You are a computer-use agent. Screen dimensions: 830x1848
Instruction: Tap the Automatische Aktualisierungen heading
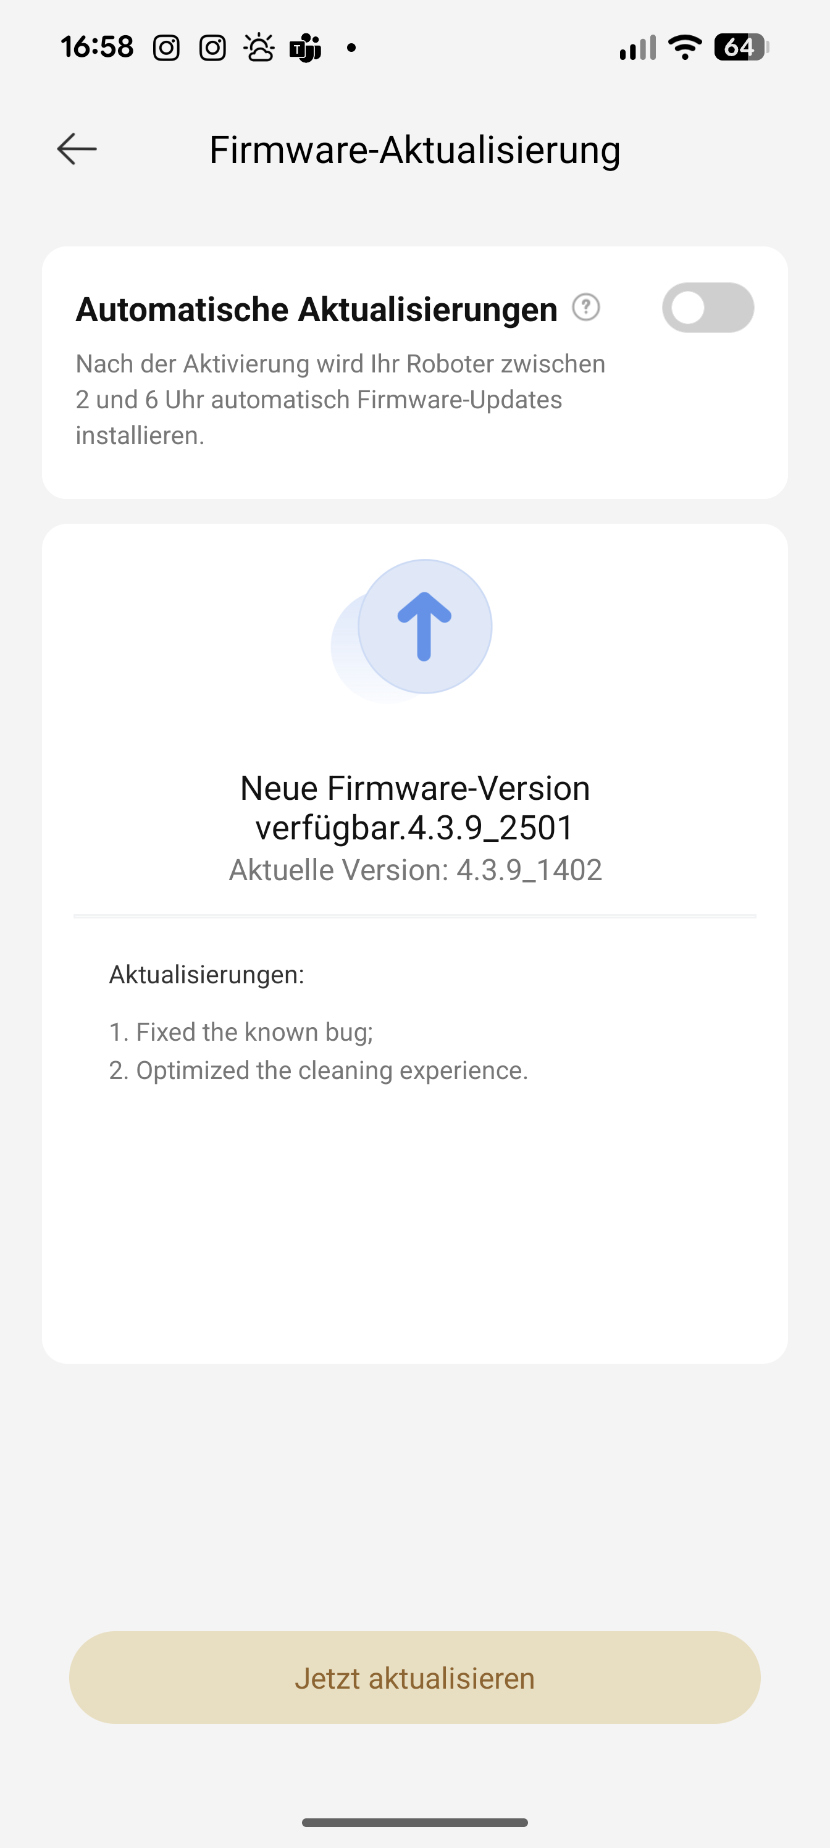click(x=316, y=310)
